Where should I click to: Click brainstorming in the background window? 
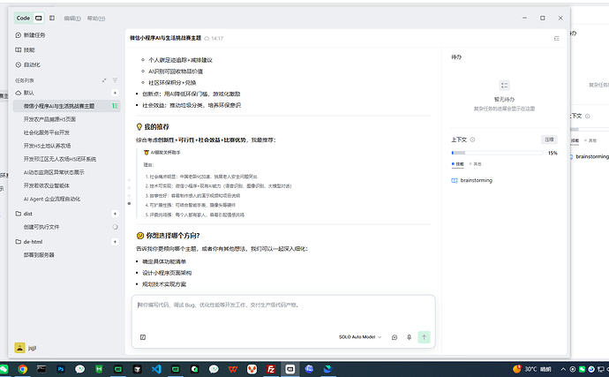click(x=592, y=156)
